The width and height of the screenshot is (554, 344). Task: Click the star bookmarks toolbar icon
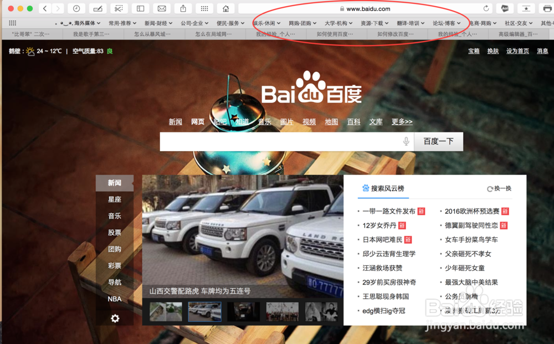[526, 8]
